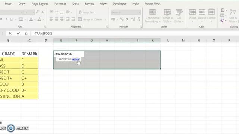
Task: Open the Data tab
Action: 75,4
